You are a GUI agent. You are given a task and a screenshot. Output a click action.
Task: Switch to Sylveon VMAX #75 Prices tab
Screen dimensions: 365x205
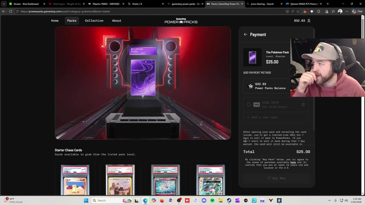tap(304, 4)
